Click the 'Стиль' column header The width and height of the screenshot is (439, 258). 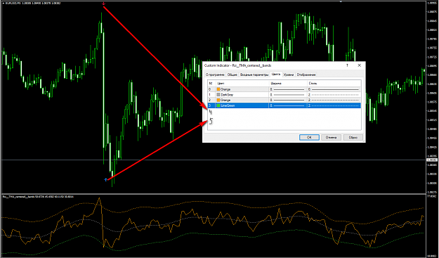coord(334,84)
